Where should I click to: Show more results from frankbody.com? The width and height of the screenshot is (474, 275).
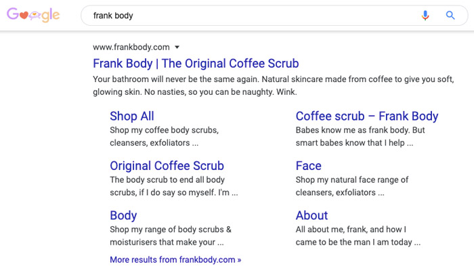coord(175,259)
